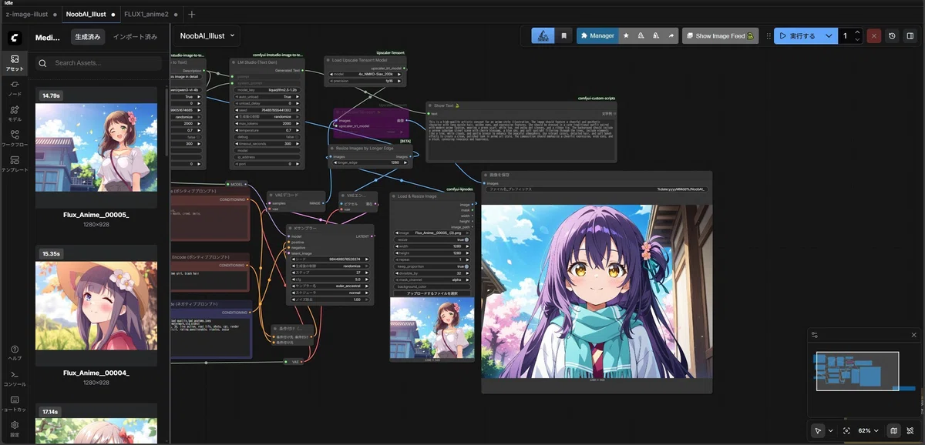925x445 pixels.
Task: Open the queue history clock icon
Action: [893, 35]
